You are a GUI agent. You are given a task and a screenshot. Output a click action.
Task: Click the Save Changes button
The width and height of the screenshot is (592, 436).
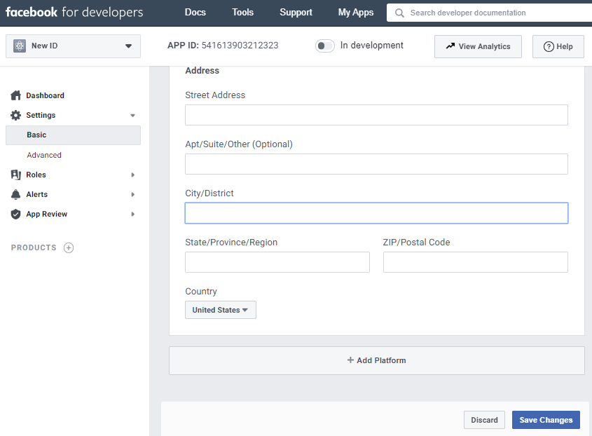pos(546,420)
